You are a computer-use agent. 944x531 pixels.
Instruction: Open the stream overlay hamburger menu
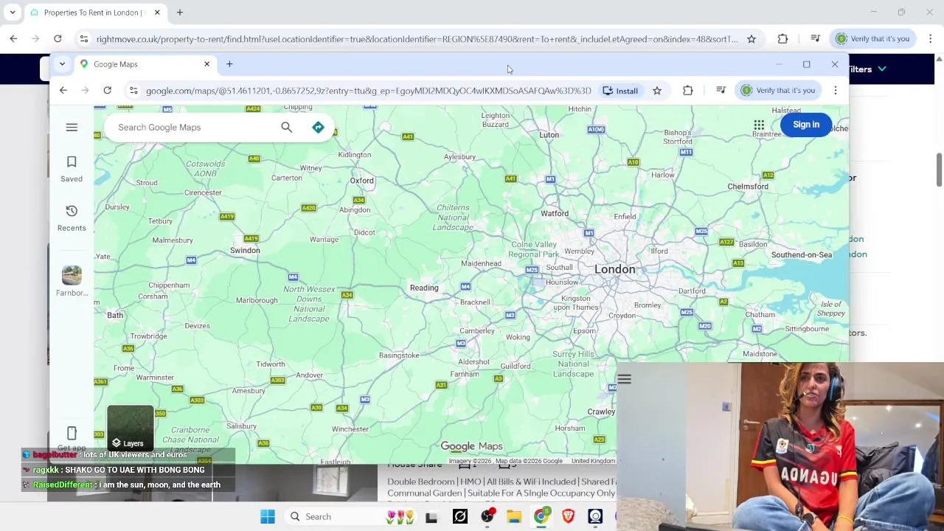point(625,380)
